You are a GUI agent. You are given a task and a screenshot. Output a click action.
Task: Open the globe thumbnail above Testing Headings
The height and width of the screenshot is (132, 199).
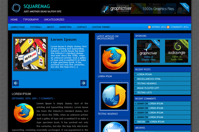pos(114,96)
